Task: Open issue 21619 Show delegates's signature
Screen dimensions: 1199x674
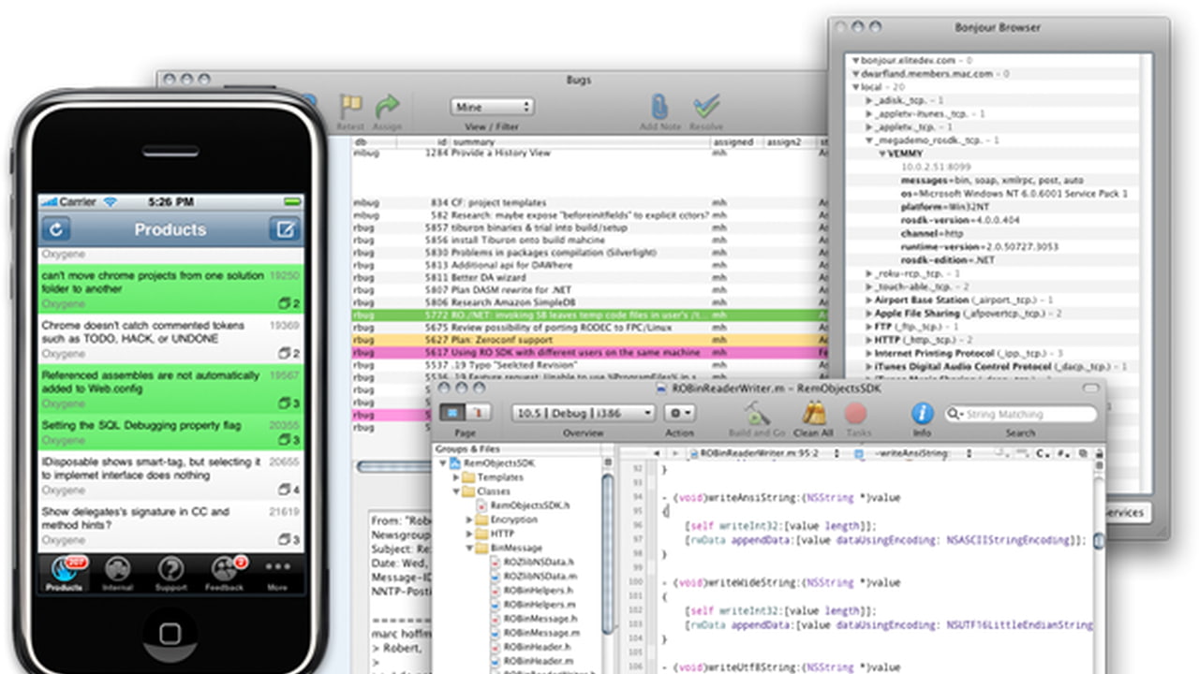Action: pyautogui.click(x=170, y=525)
